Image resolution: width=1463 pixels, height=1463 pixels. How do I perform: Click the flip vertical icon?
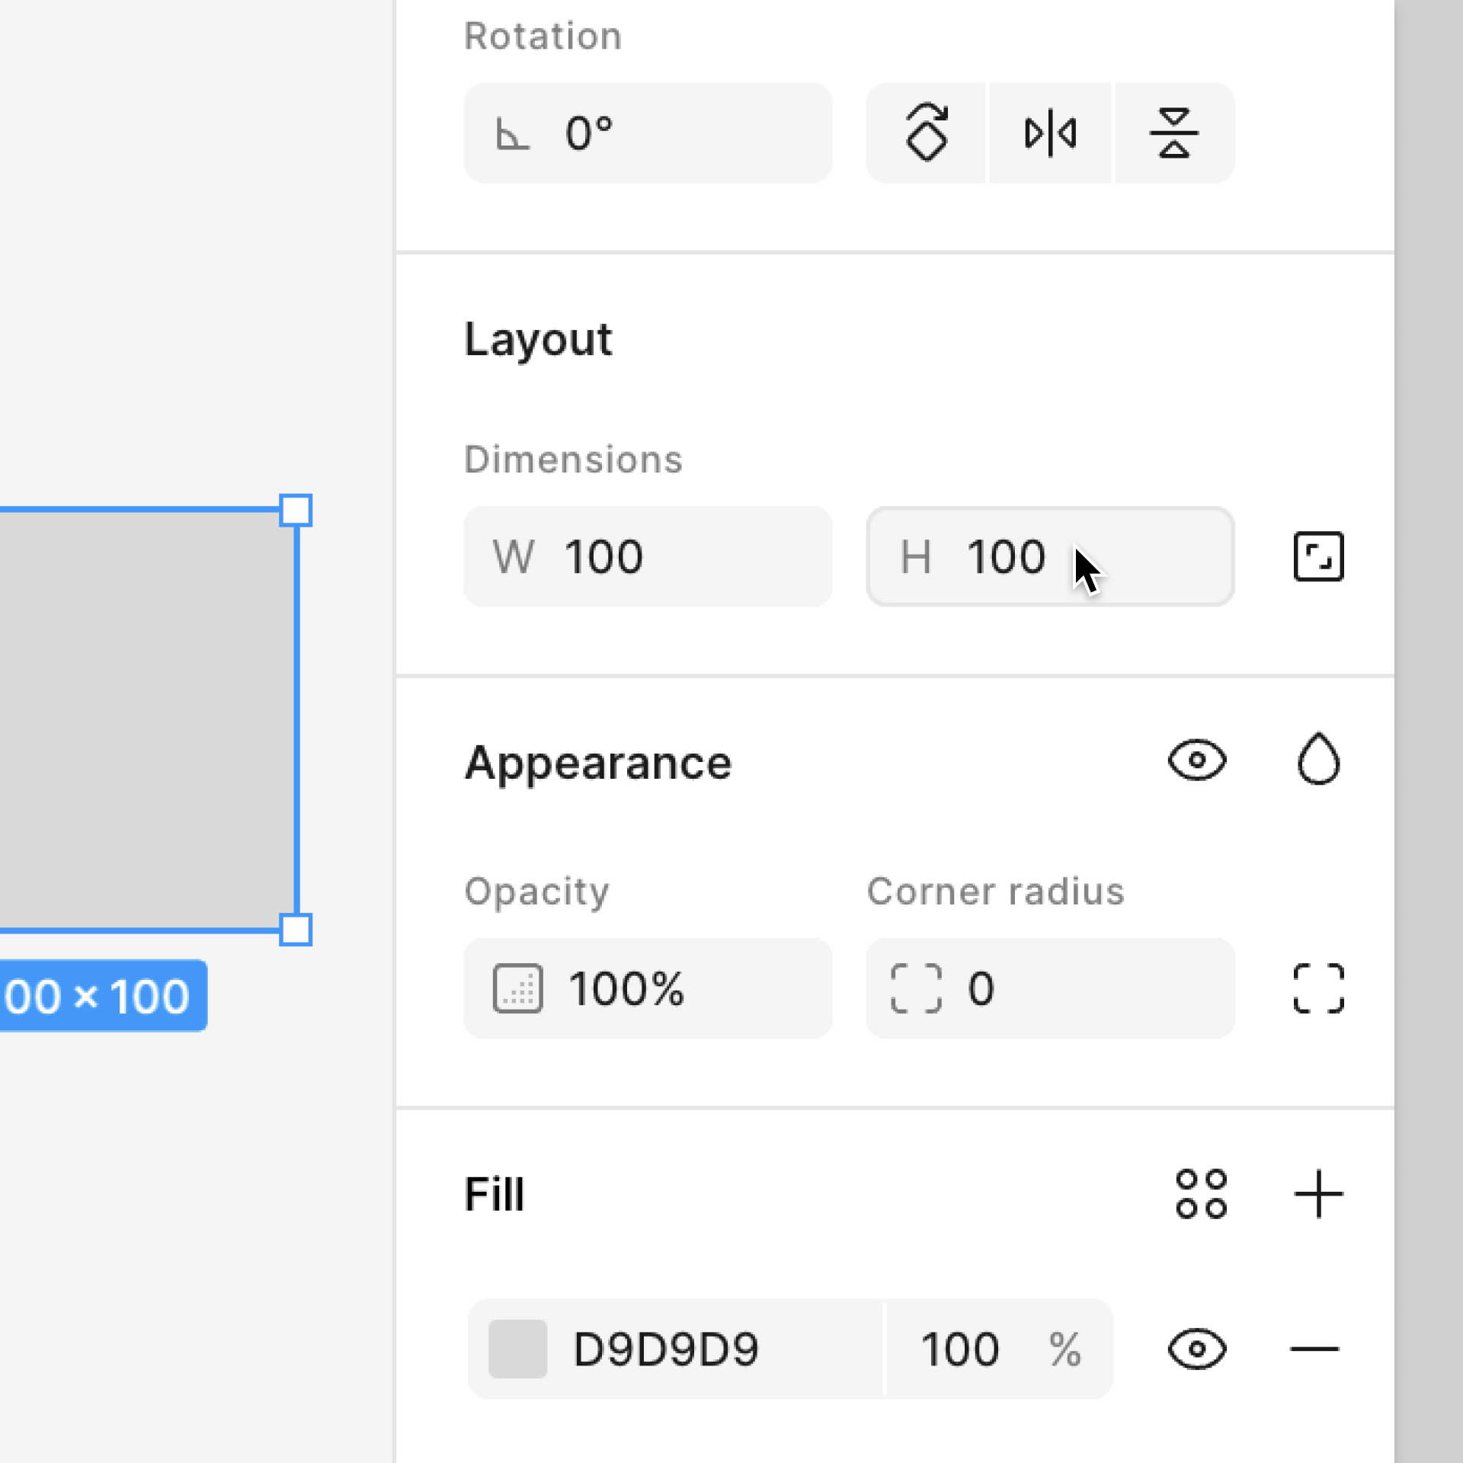(x=1173, y=133)
